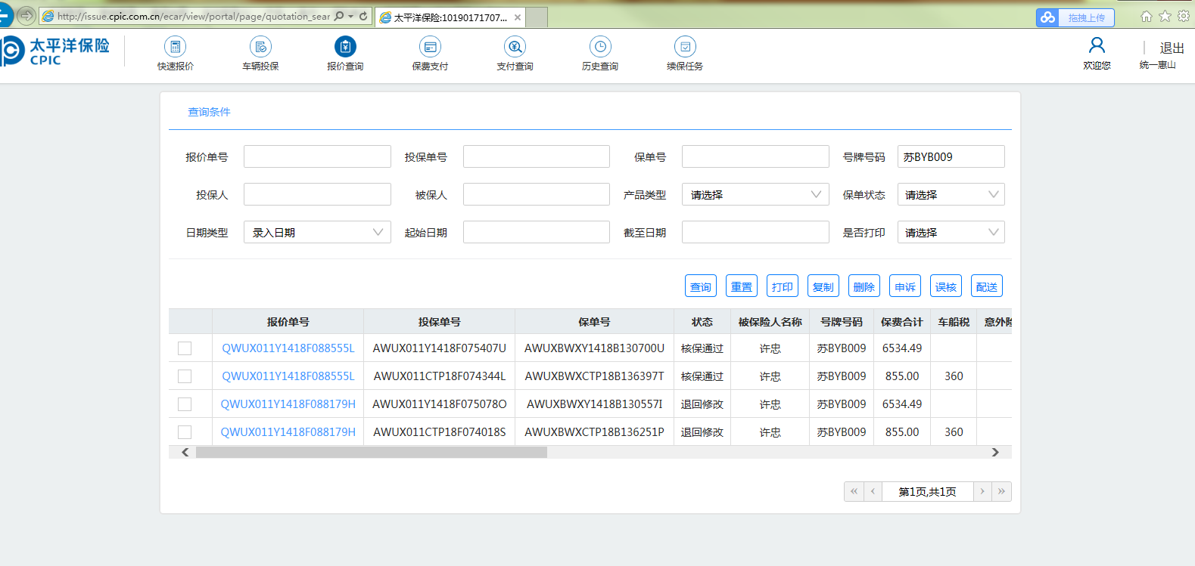The width and height of the screenshot is (1195, 566).
Task: Click the 报价单号 input field
Action: 317,157
